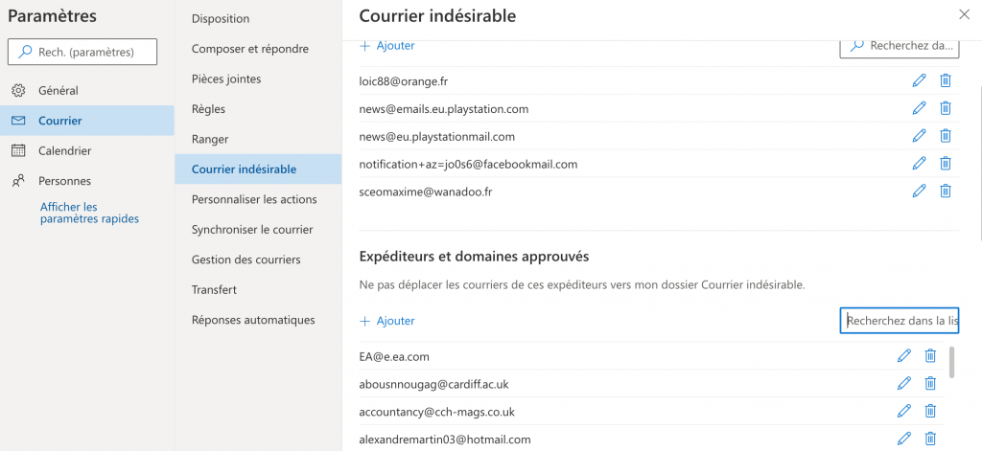Click Afficher les paramètres rapides link
The height and width of the screenshot is (451, 982).
[x=89, y=213]
